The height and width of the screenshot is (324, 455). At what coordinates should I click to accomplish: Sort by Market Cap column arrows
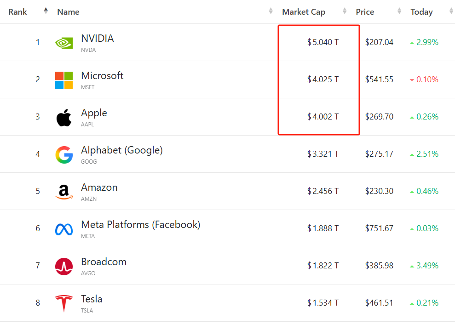344,11
